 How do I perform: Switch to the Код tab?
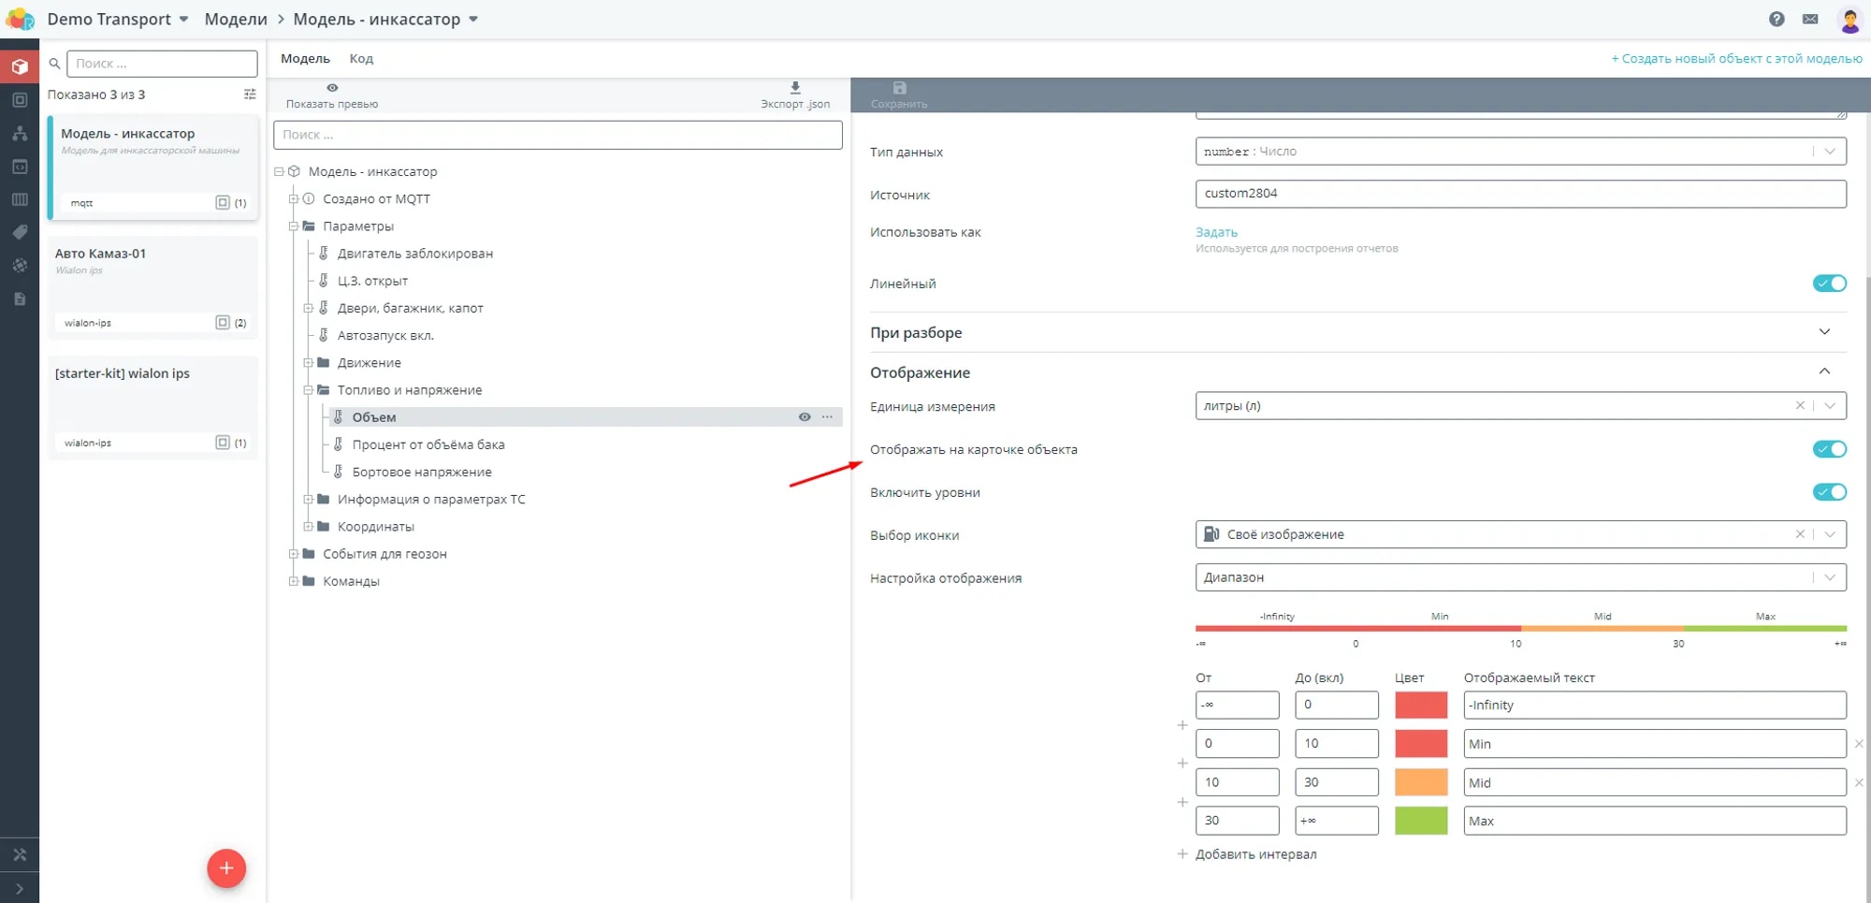tap(361, 59)
